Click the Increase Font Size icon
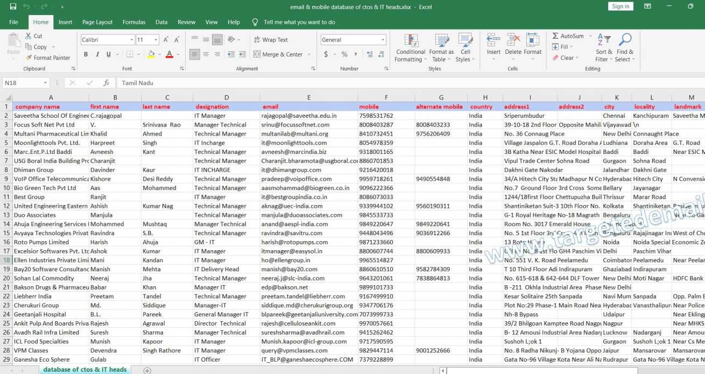The image size is (705, 374). pyautogui.click(x=166, y=40)
